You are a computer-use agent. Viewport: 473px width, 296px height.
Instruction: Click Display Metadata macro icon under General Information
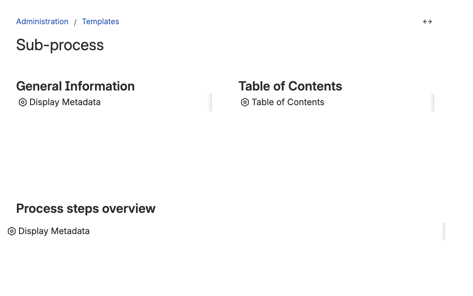click(x=23, y=103)
